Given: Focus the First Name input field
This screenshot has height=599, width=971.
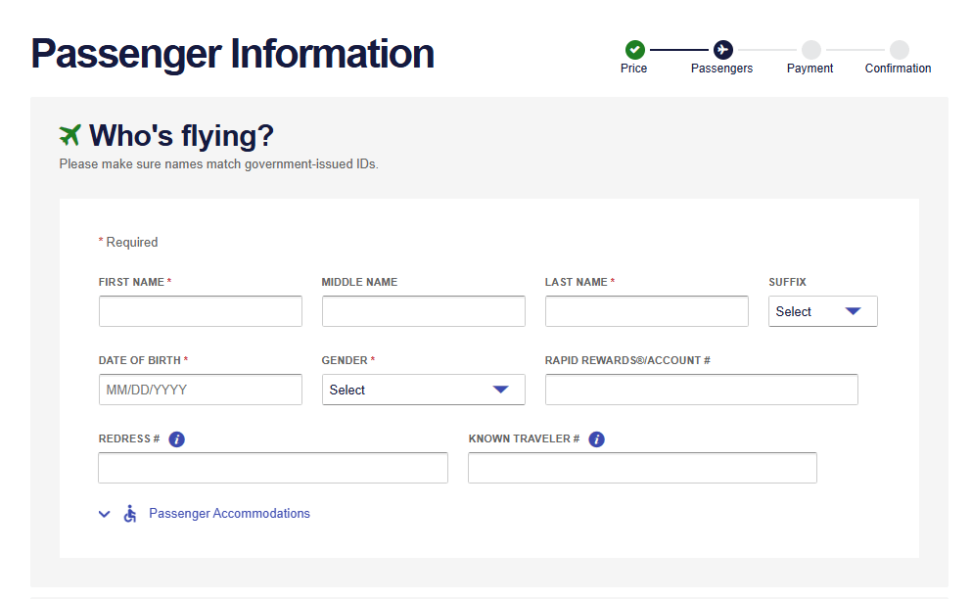Looking at the screenshot, I should (x=201, y=311).
